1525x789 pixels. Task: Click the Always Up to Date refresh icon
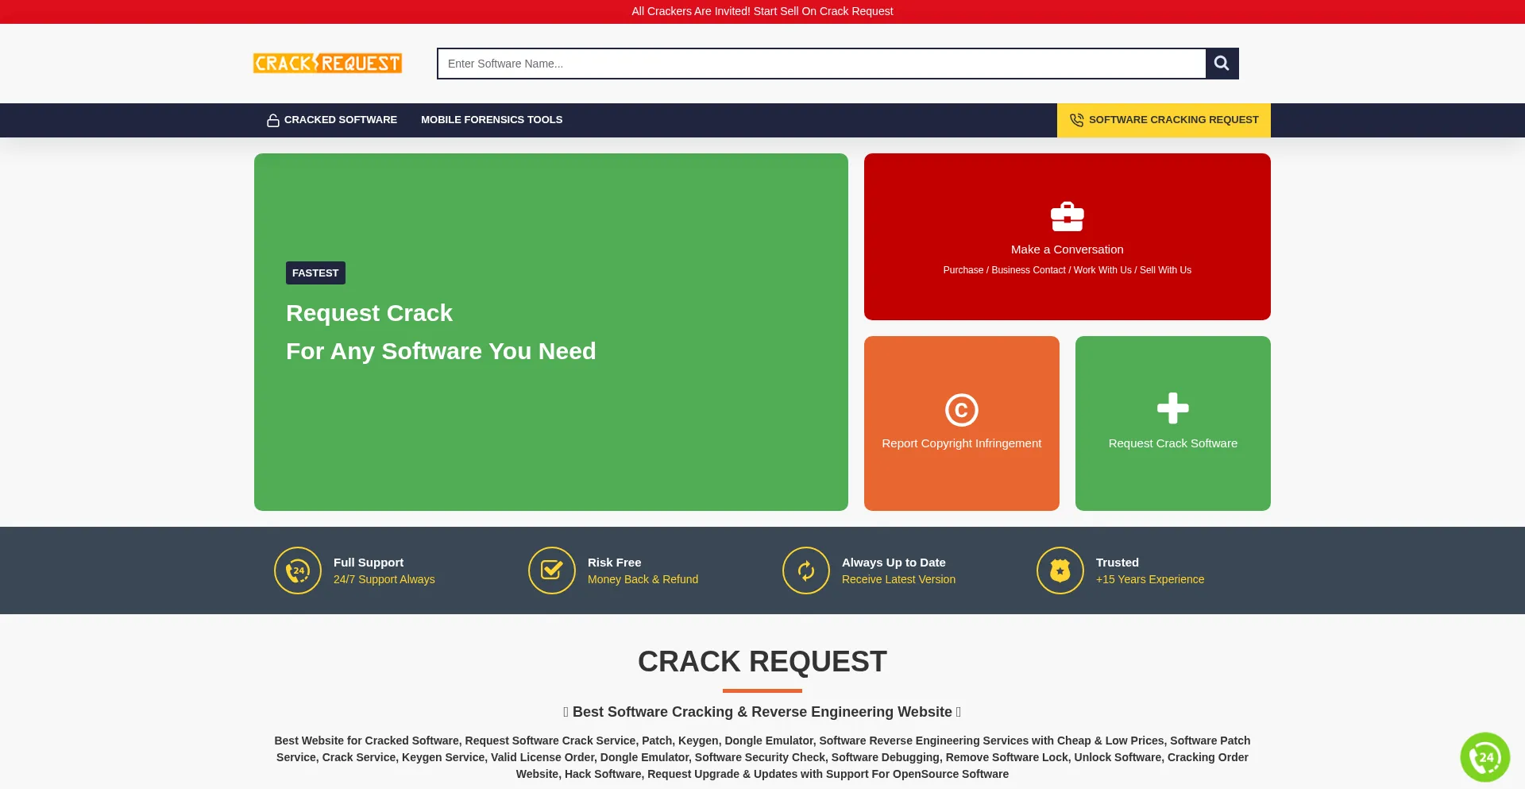(806, 570)
